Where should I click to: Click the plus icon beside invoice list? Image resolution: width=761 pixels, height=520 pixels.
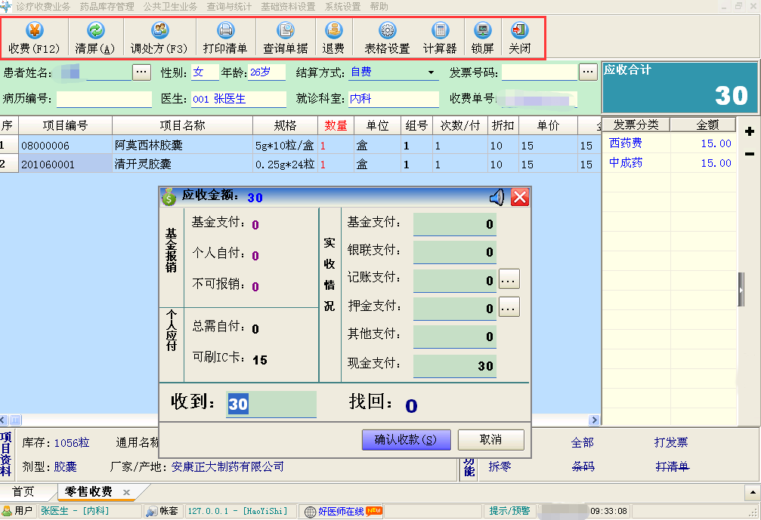click(x=750, y=132)
